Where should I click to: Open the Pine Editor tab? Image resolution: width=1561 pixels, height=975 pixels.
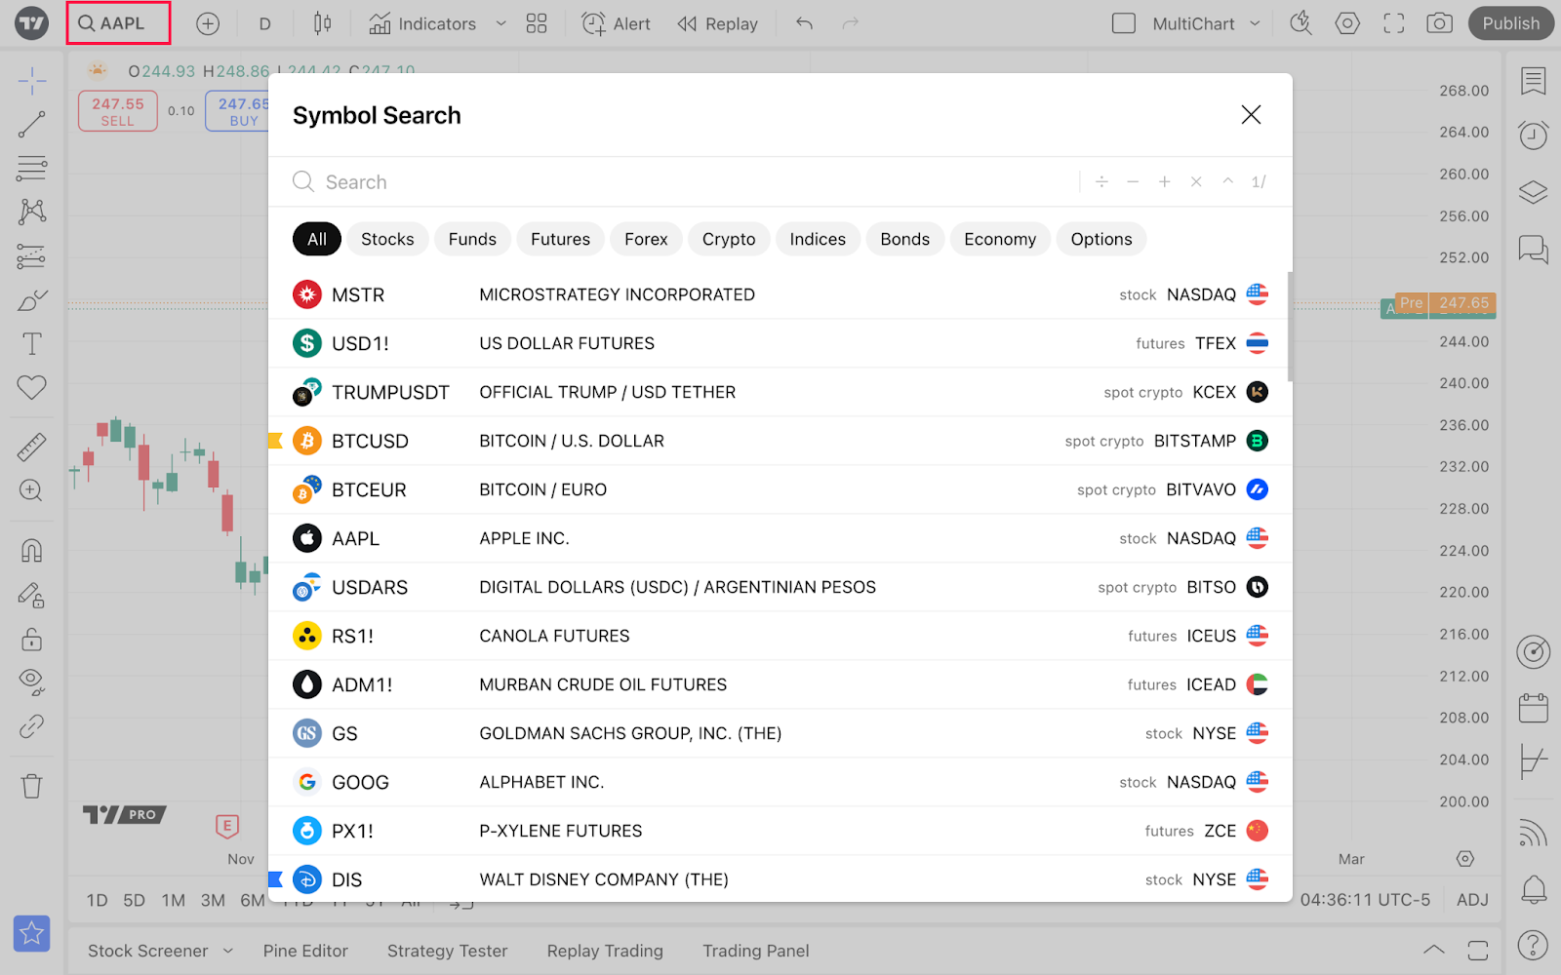point(305,951)
